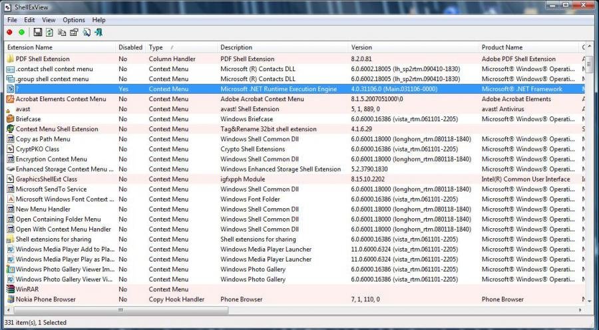Sort by the Product Name column header
This screenshot has width=599, height=330.
pyautogui.click(x=528, y=47)
